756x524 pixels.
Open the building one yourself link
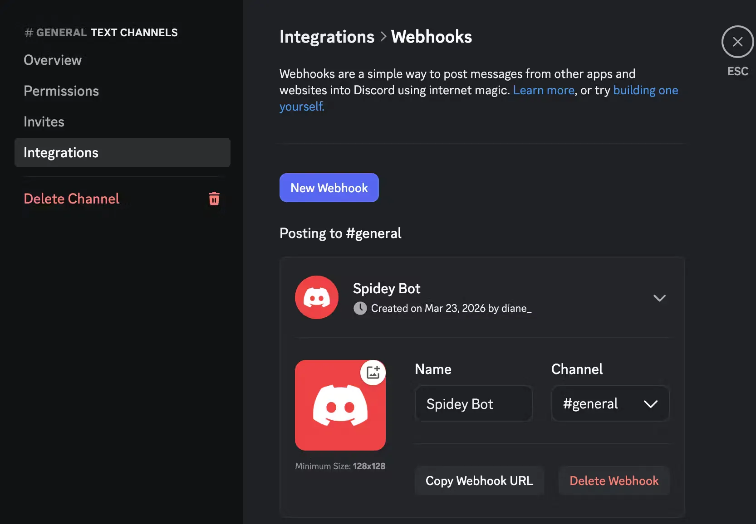[646, 90]
